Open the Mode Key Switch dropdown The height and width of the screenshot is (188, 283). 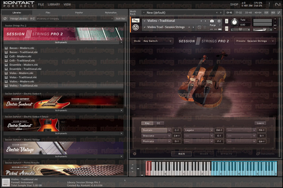[x=153, y=41]
